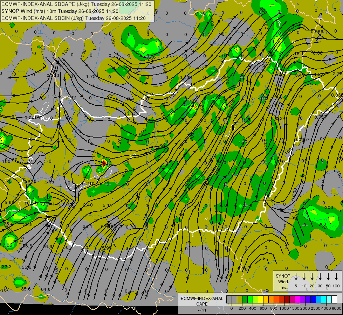343x315 pixels.
Task: Click the SBCAPE title line
Action: (76, 4)
